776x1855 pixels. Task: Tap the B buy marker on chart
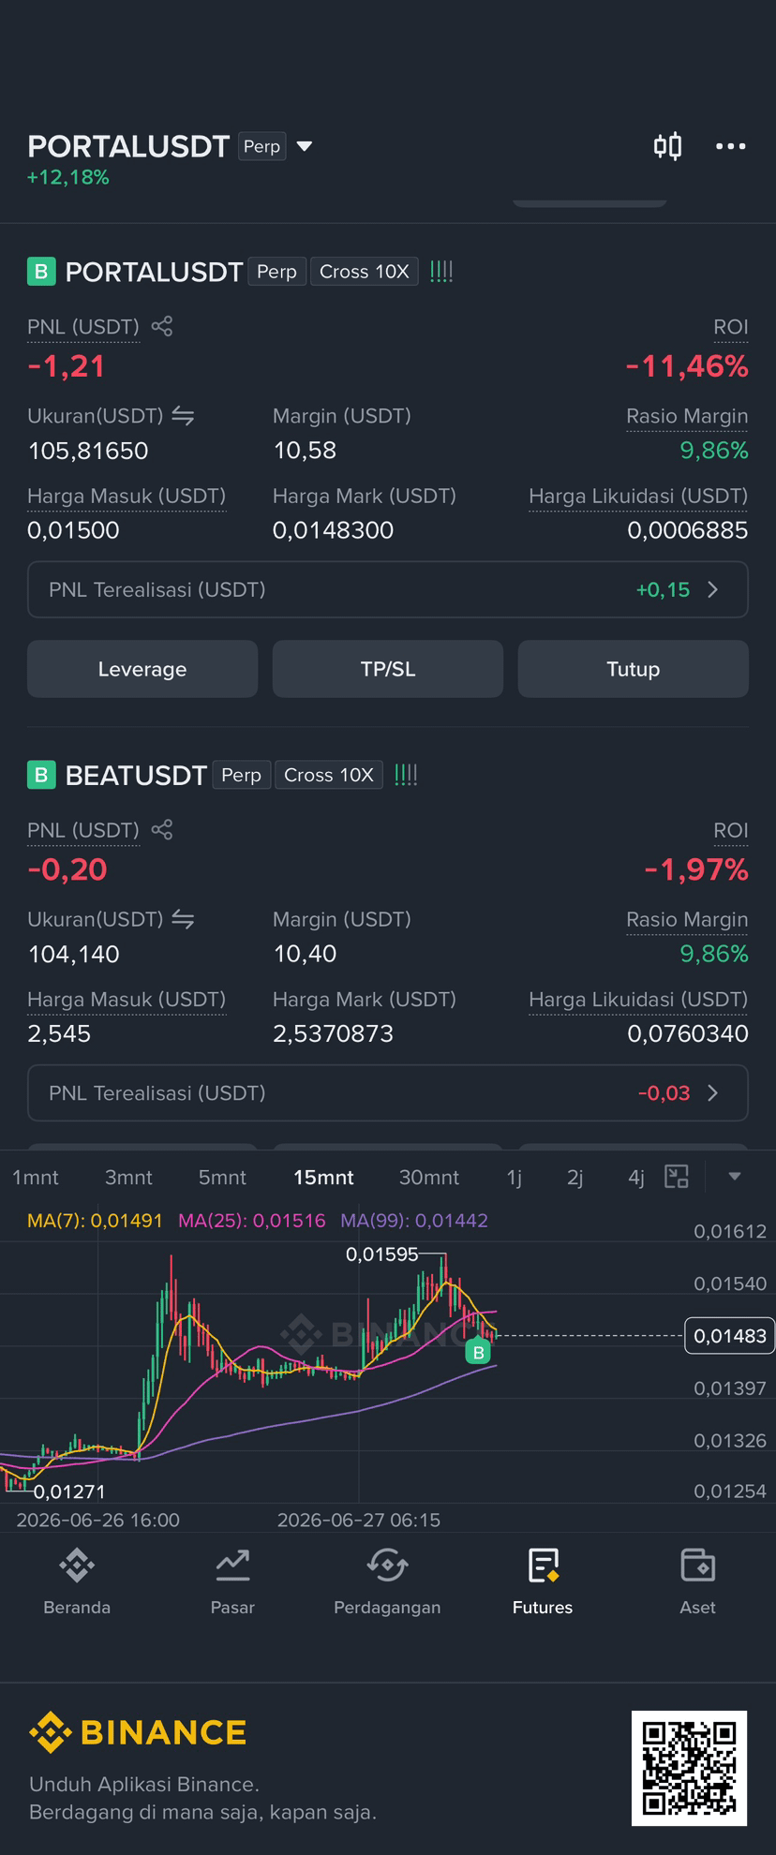pyautogui.click(x=478, y=1352)
